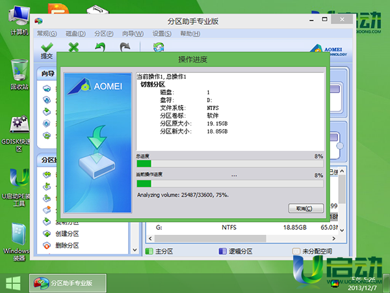Image resolution: width=390 pixels, height=293 pixels.
Task: Click the 向导 panel header
Action: point(47,74)
